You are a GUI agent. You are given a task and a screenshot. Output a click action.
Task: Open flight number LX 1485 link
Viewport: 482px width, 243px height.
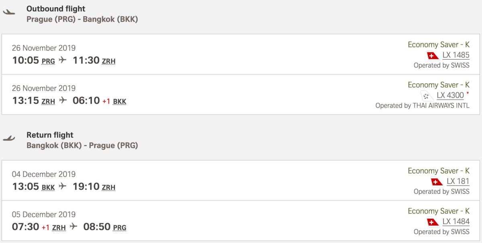pyautogui.click(x=456, y=55)
